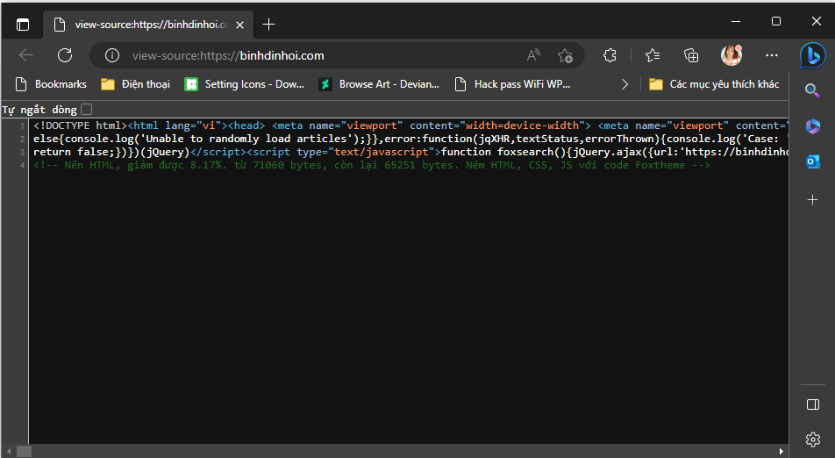Minimize the browser window
835x458 pixels.
pos(736,21)
